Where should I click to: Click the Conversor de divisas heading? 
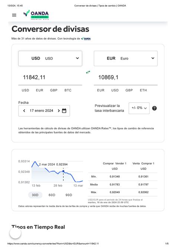click(x=50, y=29)
